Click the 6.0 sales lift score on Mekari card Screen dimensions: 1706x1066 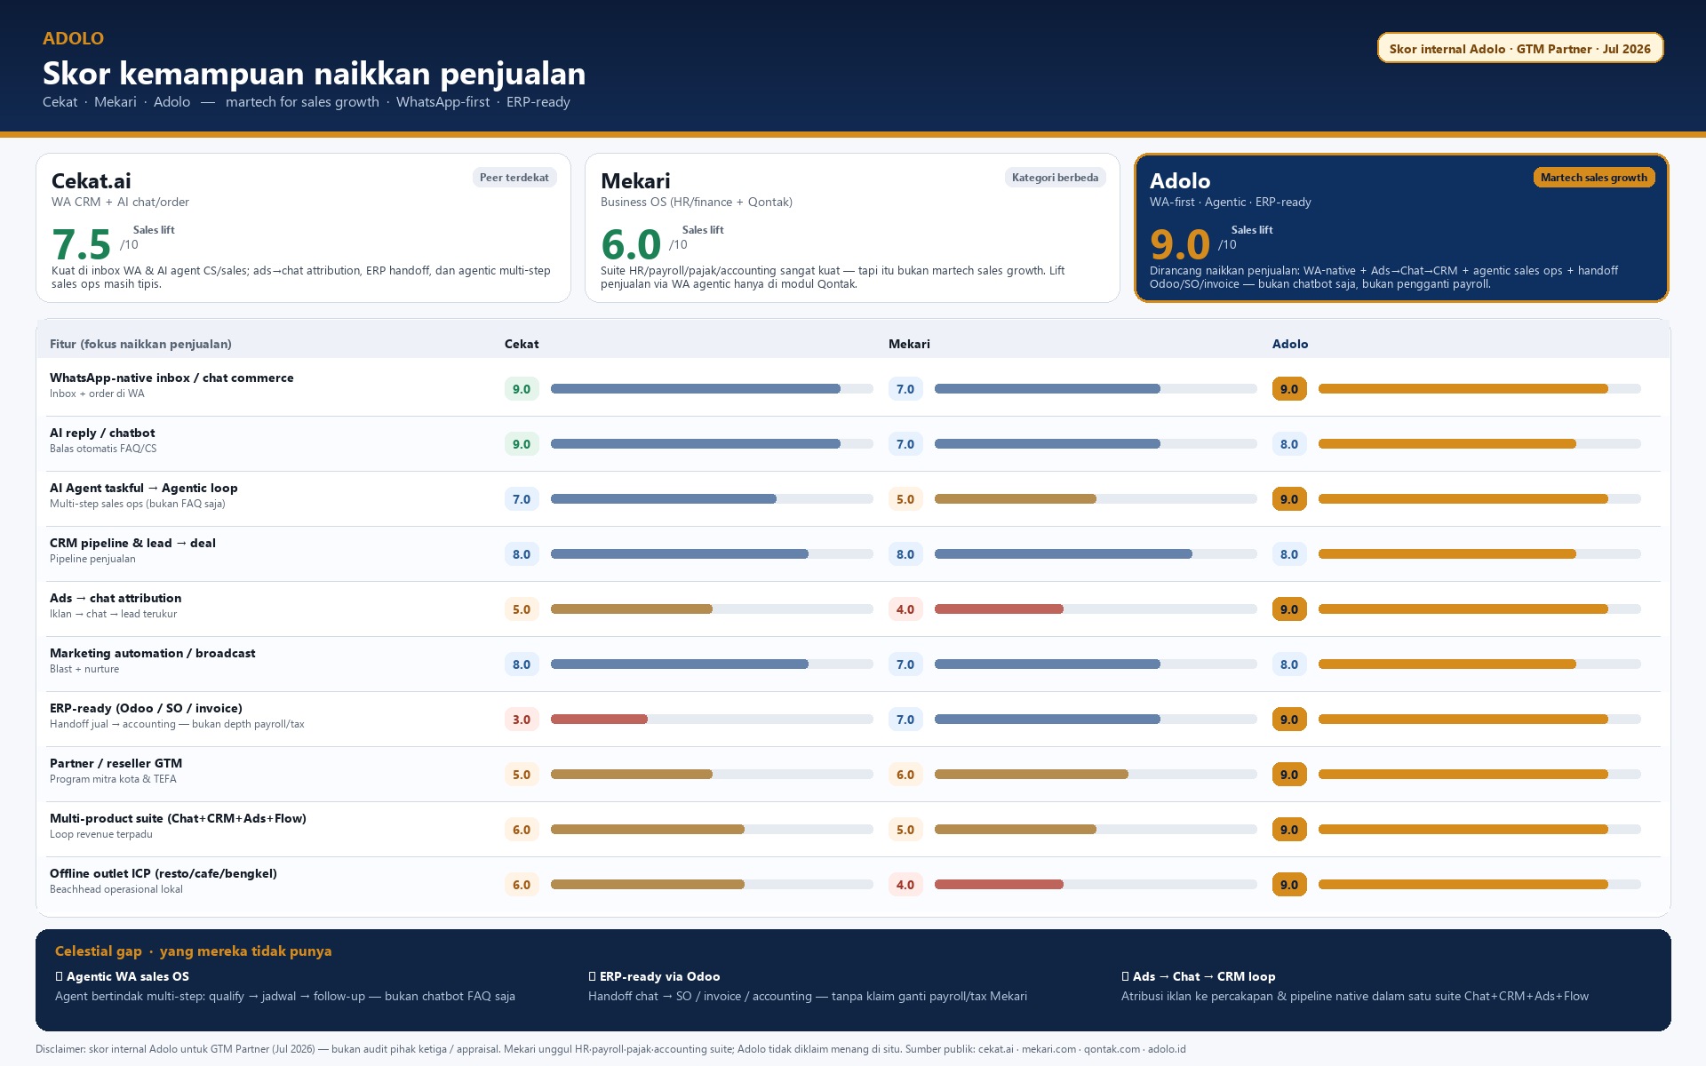[631, 244]
